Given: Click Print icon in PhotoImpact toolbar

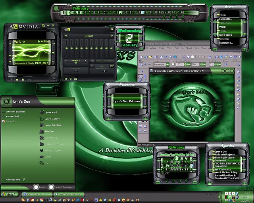Looking at the screenshot, I should click(162, 57).
